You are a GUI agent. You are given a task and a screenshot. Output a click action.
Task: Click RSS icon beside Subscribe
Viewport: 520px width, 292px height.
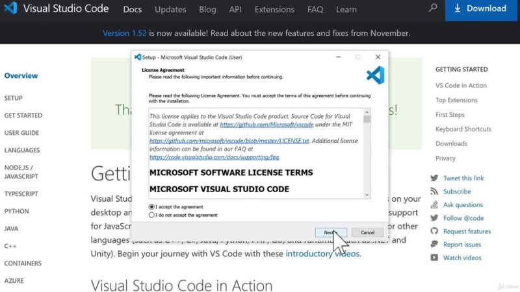click(x=434, y=191)
